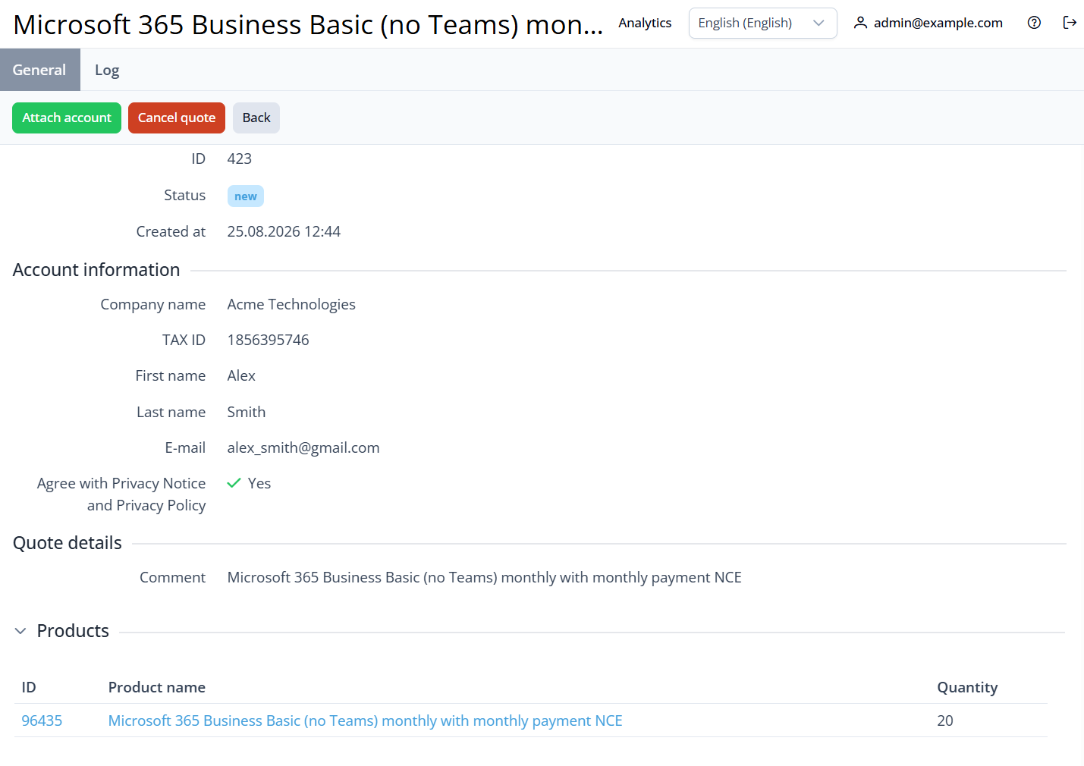Open product ID 96435 link

pyautogui.click(x=42, y=720)
